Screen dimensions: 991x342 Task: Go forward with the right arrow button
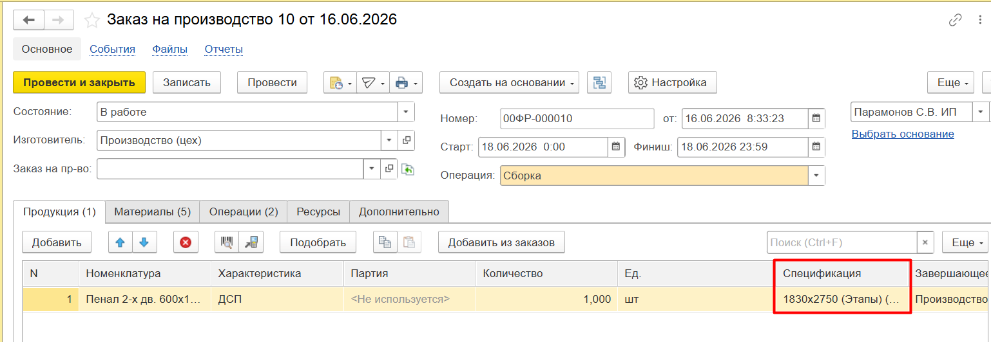pos(59,20)
